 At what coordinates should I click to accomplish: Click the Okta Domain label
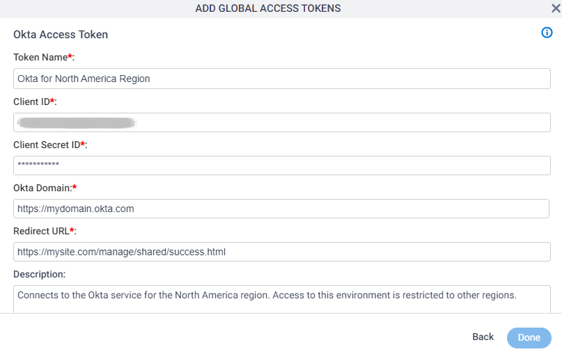tap(45, 188)
